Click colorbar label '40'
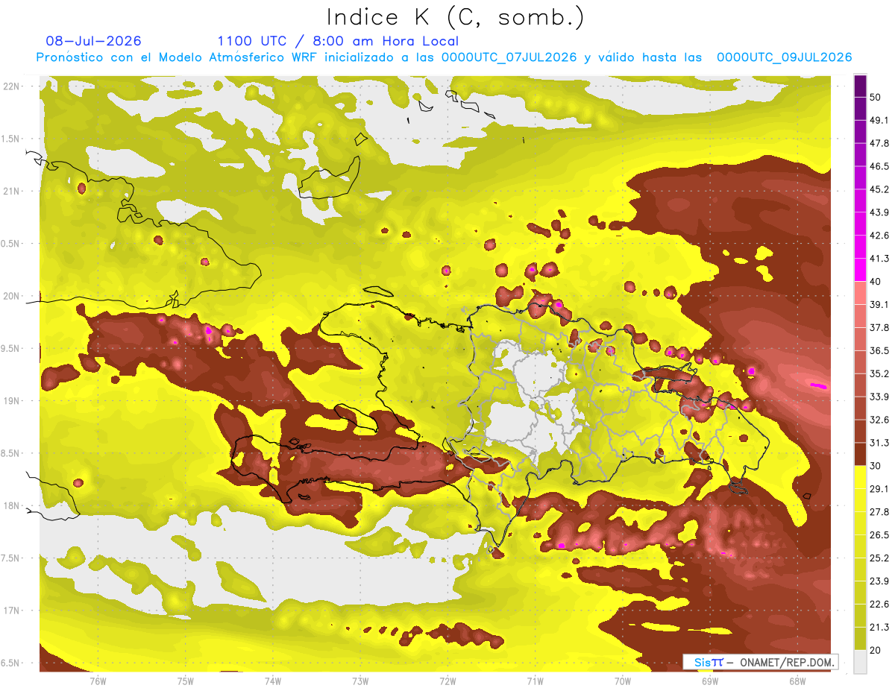Viewport: 895px width, 691px height. pos(876,281)
